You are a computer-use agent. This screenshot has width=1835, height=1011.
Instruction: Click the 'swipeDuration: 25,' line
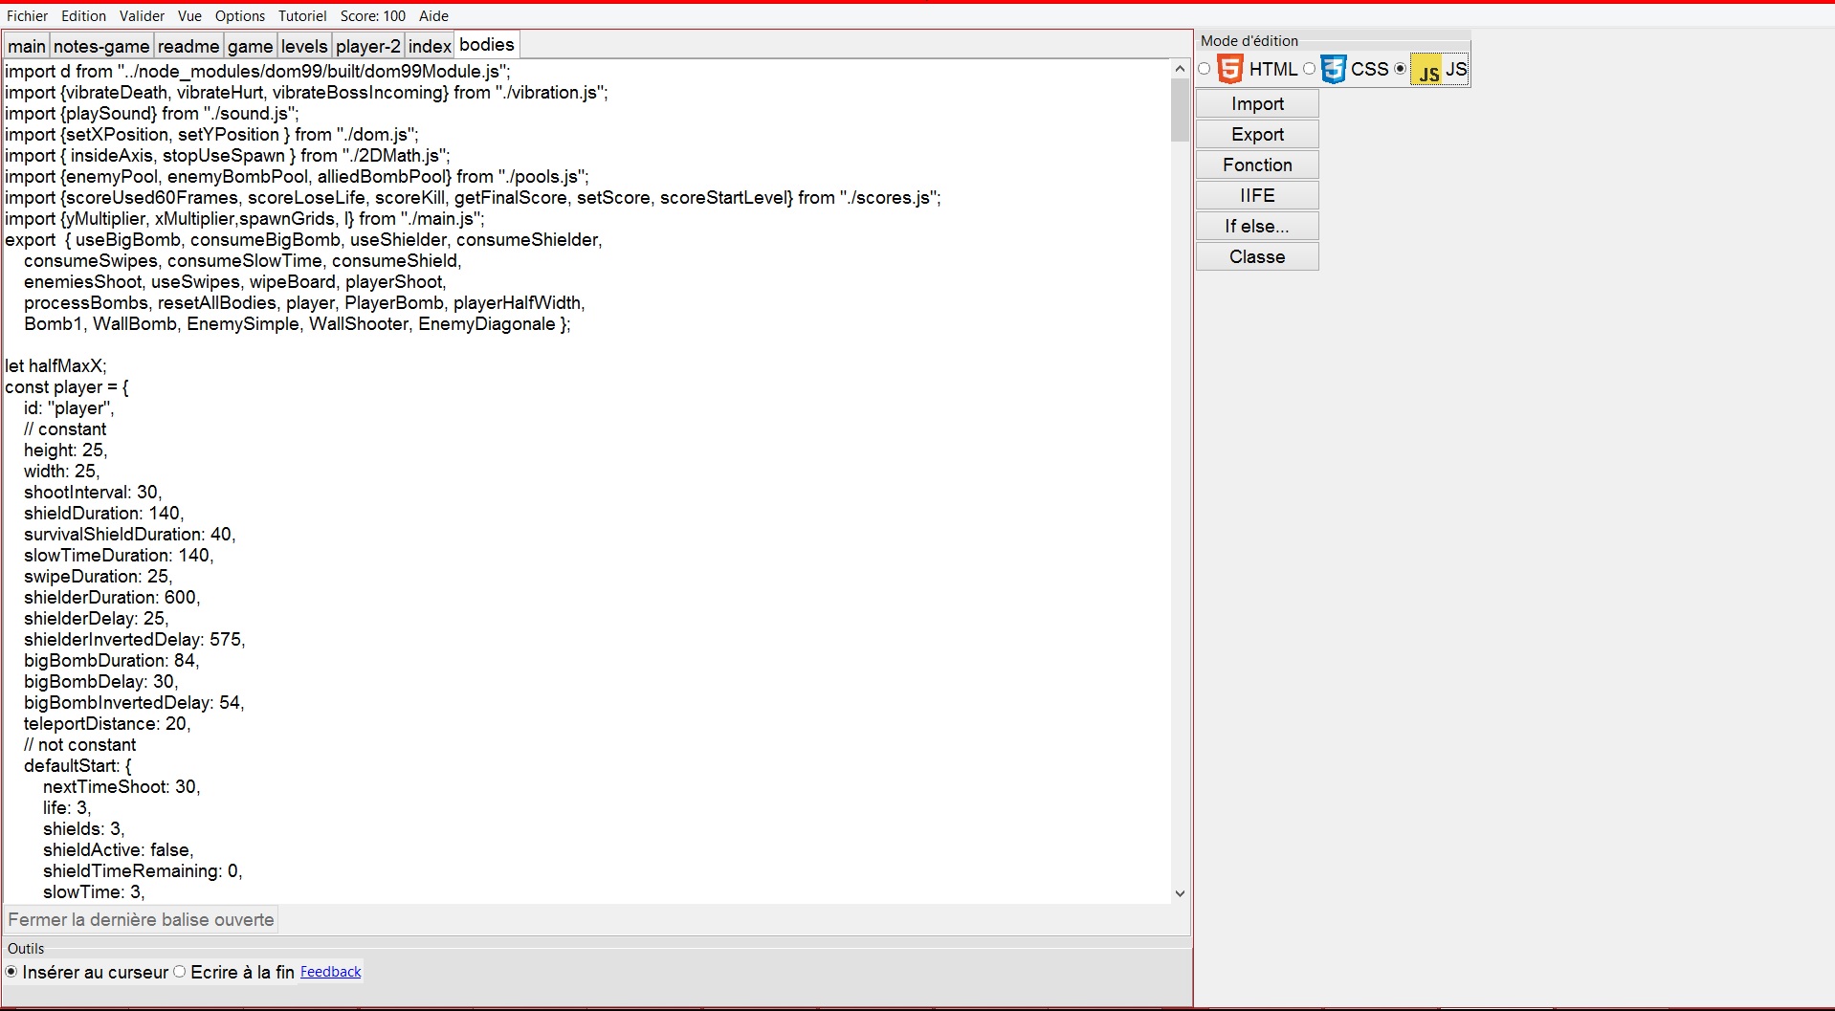tap(98, 576)
